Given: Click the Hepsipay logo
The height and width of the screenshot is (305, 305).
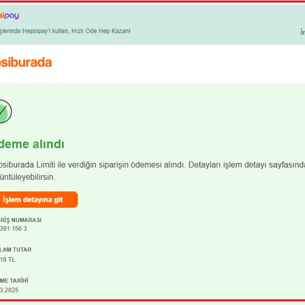Looking at the screenshot, I should pyautogui.click(x=10, y=16).
